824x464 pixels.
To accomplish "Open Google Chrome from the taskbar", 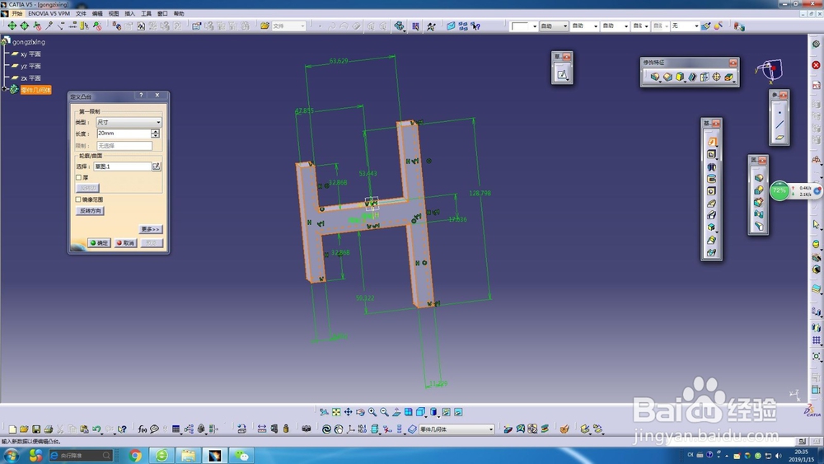I will [x=135, y=455].
